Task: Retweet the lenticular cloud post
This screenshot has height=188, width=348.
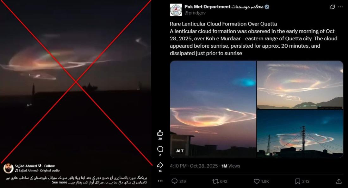Action: [x=215, y=181]
